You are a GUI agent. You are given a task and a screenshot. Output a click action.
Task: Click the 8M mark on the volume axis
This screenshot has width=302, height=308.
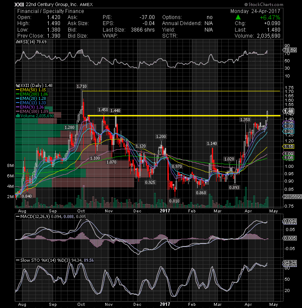click(x=10, y=166)
